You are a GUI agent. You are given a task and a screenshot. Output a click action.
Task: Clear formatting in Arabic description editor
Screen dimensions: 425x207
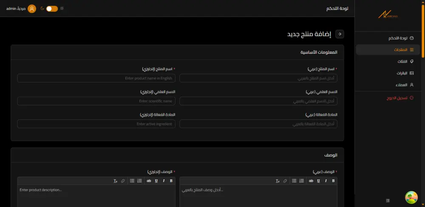click(x=278, y=181)
